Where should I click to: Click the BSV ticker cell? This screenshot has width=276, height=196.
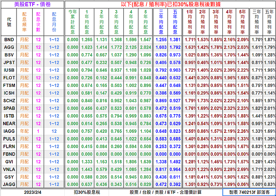click(x=9, y=55)
